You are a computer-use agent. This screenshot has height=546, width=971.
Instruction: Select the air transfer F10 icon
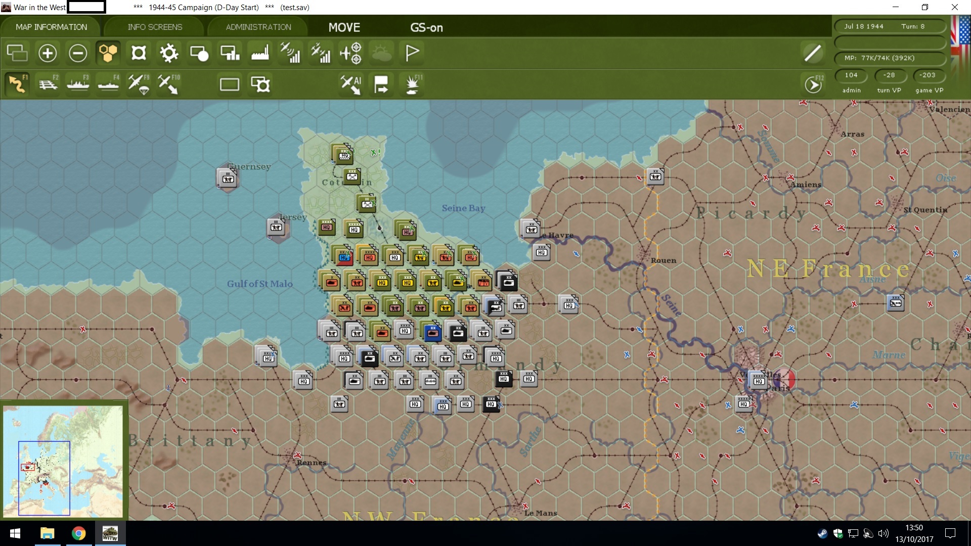point(169,84)
